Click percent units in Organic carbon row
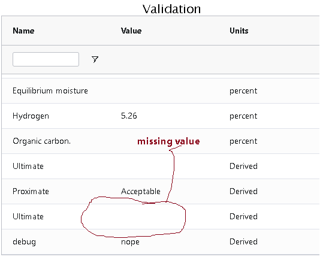320x263 pixels. pyautogui.click(x=243, y=141)
